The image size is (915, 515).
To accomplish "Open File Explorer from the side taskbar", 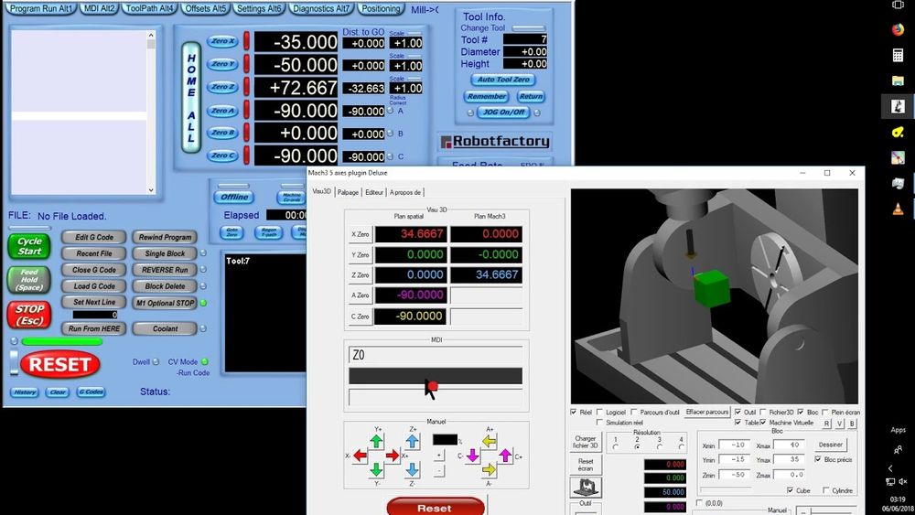I will (x=899, y=80).
